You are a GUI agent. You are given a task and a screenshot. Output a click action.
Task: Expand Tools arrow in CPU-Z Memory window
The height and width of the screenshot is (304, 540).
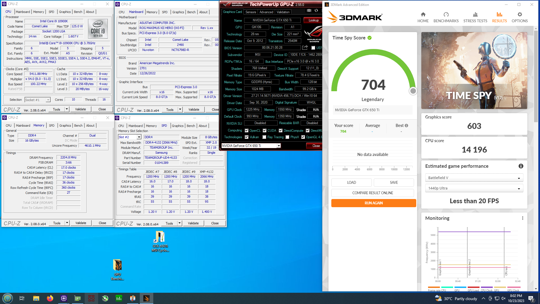tap(67, 223)
